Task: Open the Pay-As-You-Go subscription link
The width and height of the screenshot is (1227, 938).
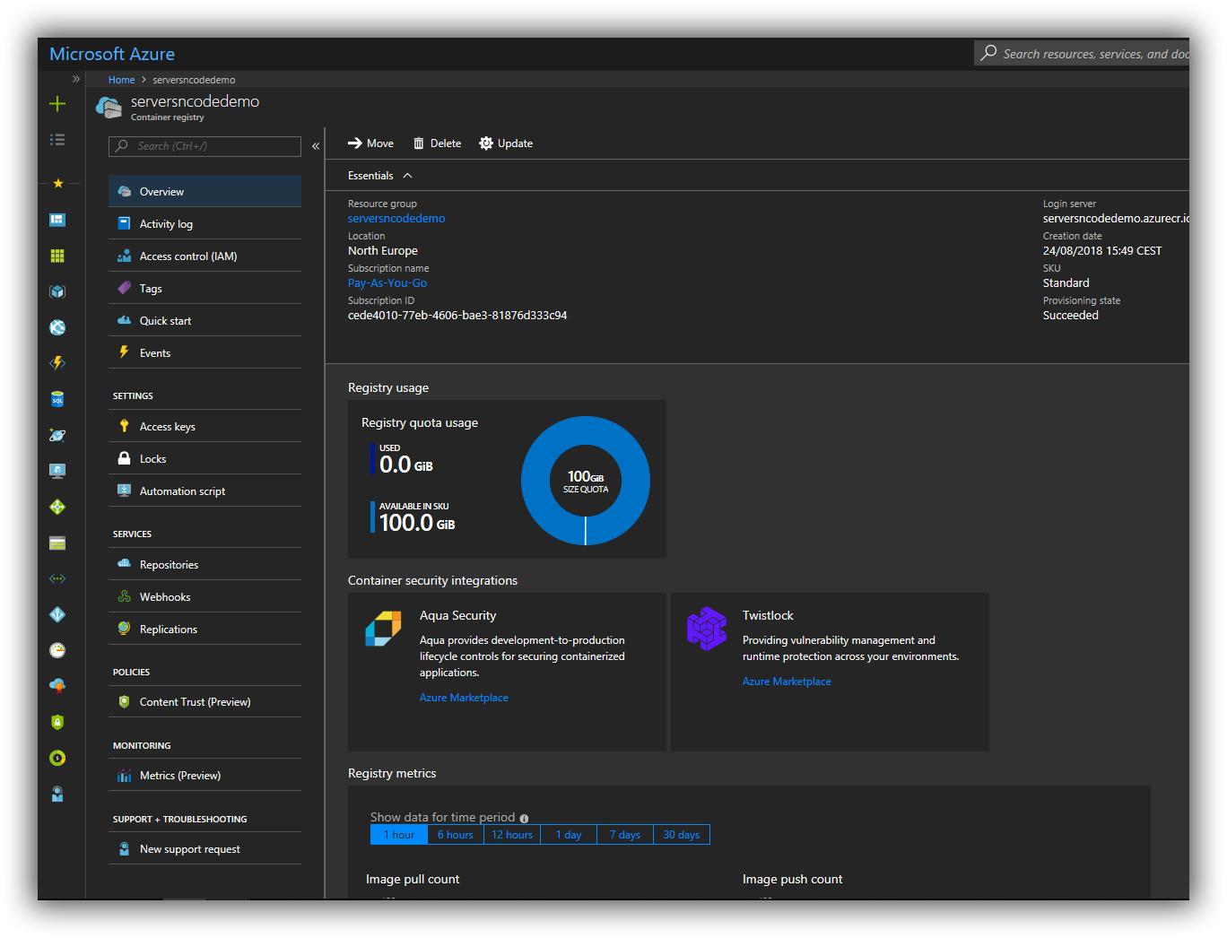Action: coord(387,282)
